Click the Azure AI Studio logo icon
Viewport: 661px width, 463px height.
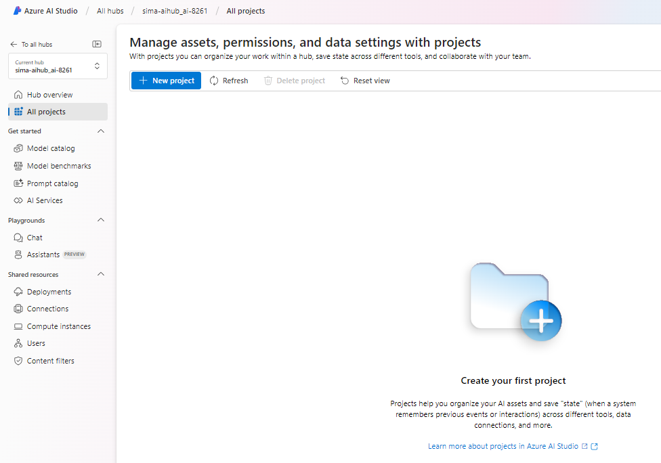pos(17,11)
